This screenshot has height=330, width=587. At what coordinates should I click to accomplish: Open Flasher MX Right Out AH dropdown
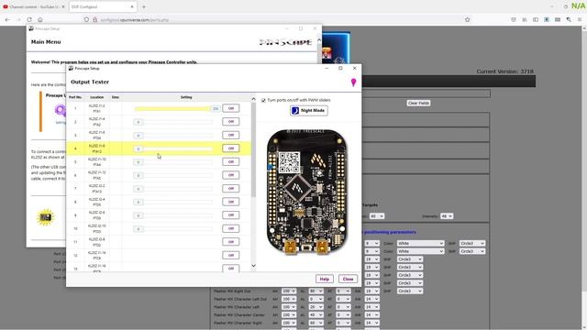(x=289, y=291)
